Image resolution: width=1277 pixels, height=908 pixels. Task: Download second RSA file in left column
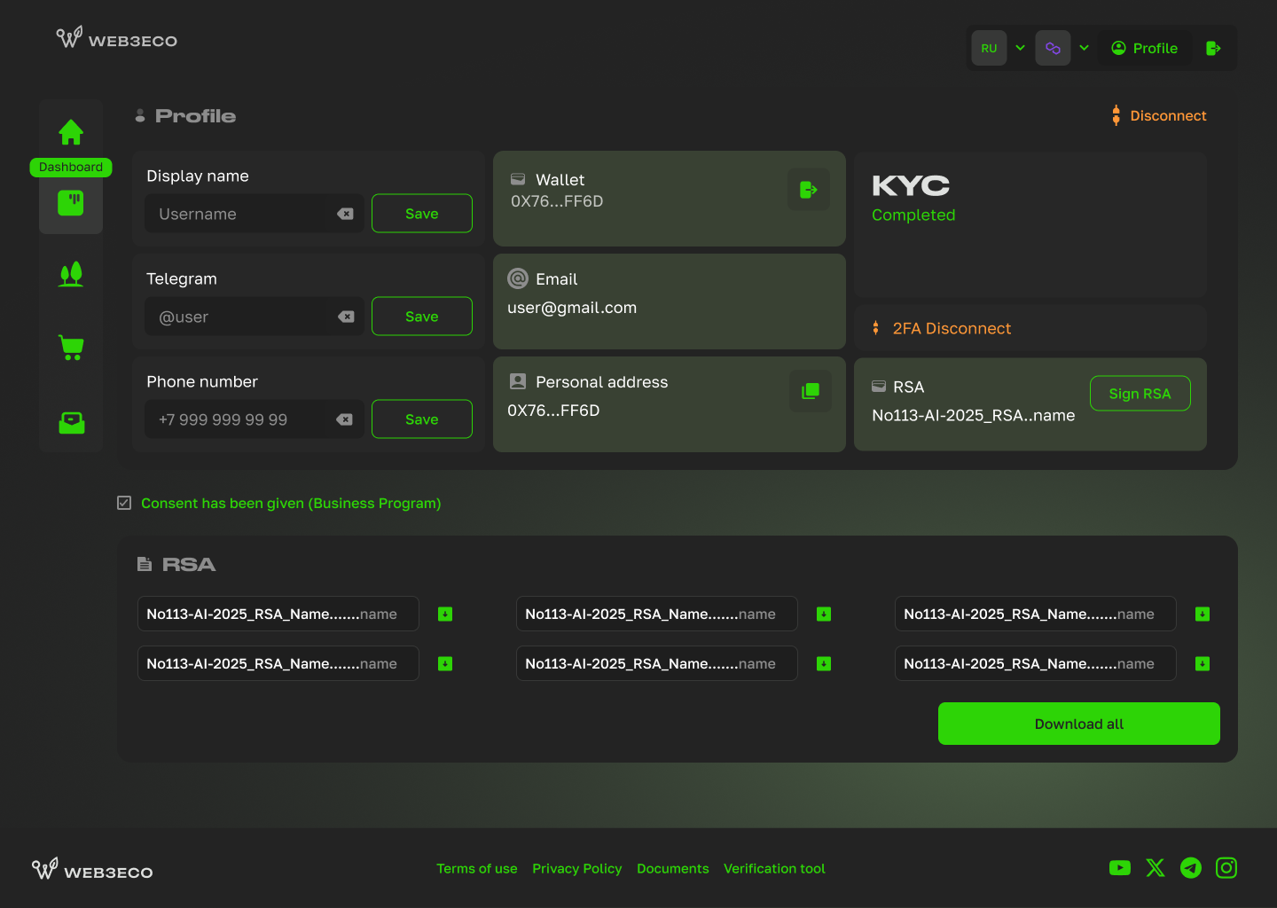click(x=445, y=663)
